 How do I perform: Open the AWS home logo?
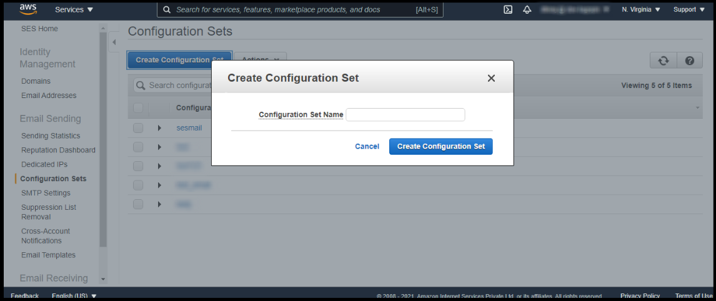28,9
